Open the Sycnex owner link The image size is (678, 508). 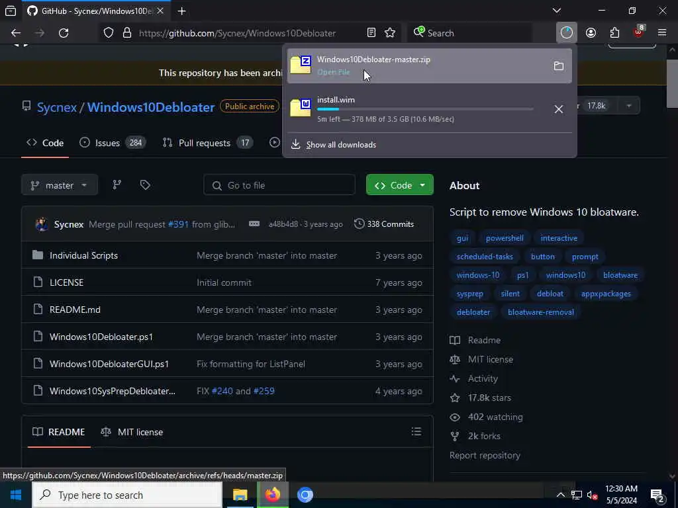57,107
